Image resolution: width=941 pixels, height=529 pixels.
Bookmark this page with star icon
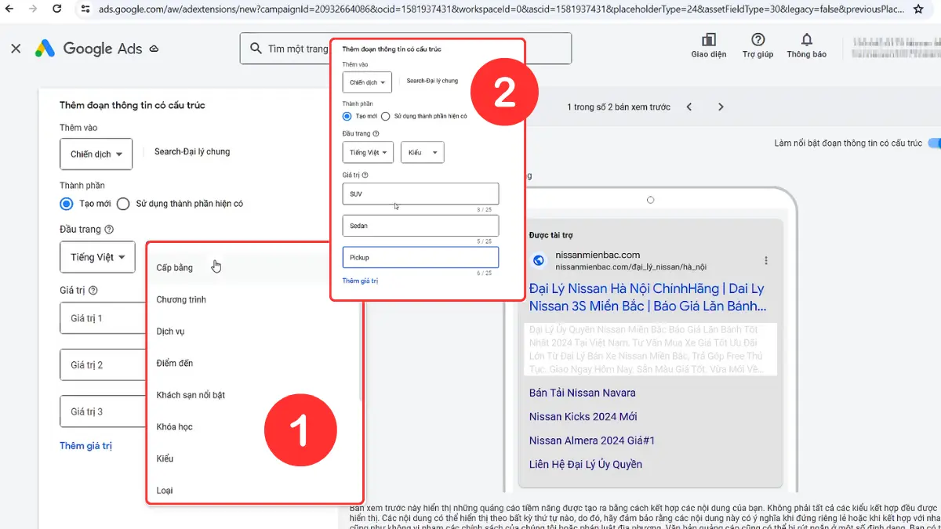coord(918,9)
